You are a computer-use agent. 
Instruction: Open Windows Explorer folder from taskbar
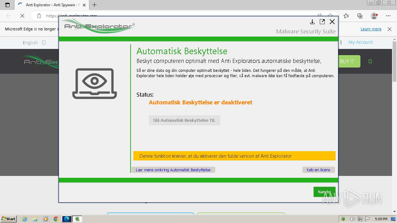pos(35,219)
